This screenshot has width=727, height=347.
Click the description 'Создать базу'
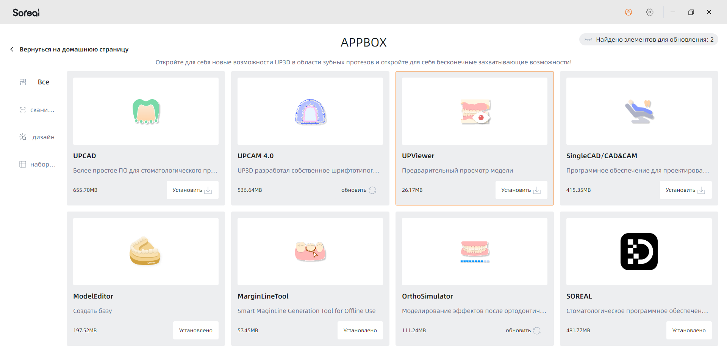[x=92, y=311]
